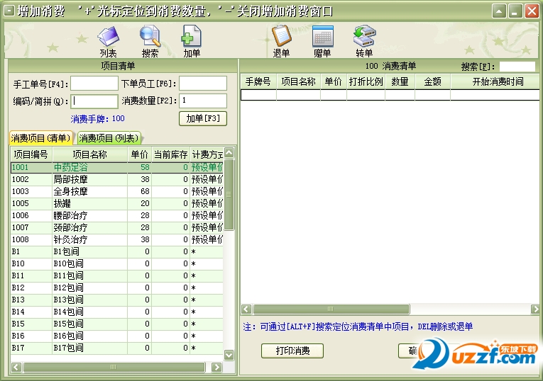
Task: Click item list scrollbar down arrow
Action: point(229,355)
